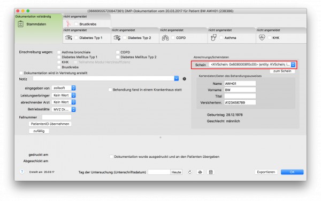
Task: Open the Notiz dropdown arrow
Action: click(176, 78)
